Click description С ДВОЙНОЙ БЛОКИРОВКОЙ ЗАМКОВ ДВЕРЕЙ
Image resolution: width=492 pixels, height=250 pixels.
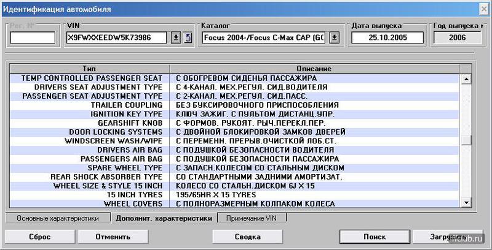click(260, 132)
